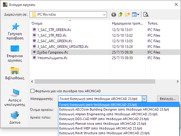The width and height of the screenshot is (181, 136).
Task: Enable Φορτώνει μία νέα συνεδρία του ARCHICAD checkbox
Action: 32,91
